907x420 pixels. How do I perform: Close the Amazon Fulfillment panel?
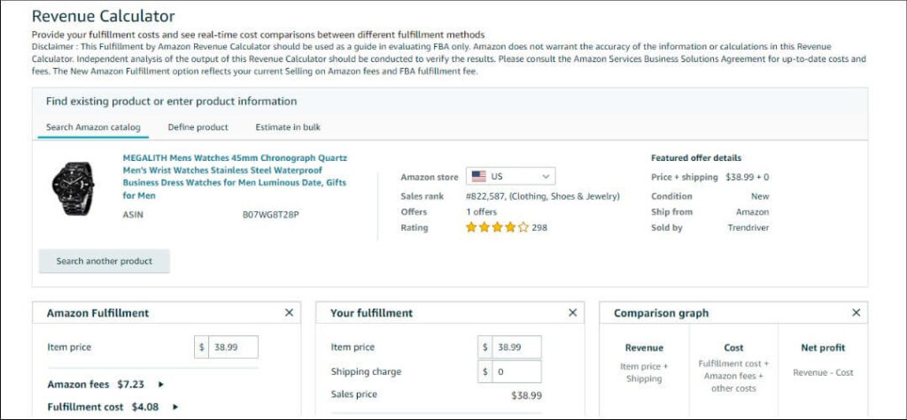click(x=290, y=312)
